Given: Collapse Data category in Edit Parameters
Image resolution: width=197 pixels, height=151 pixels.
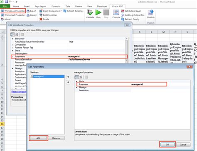Looking at the screenshot, I should 77,81.
